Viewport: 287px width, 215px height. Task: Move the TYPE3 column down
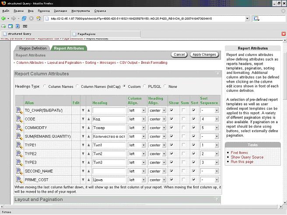tap(83, 163)
